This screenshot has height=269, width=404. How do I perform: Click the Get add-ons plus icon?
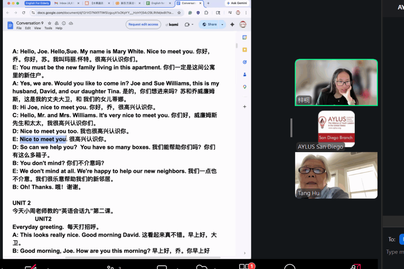coord(245,106)
